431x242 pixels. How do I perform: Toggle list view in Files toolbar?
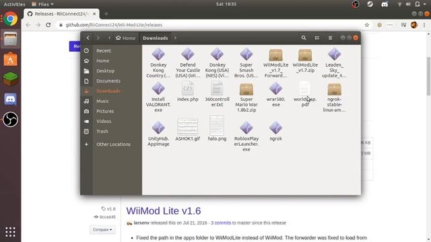317,38
